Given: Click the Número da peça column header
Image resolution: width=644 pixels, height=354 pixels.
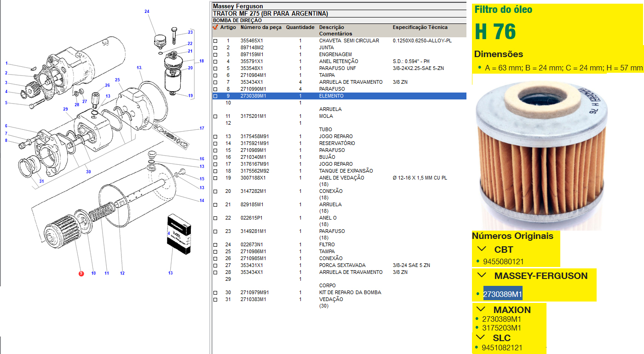Looking at the screenshot, I should point(261,27).
